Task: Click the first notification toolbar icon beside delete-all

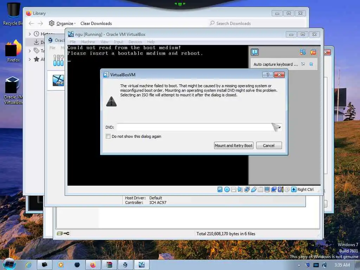Action: [303, 52]
